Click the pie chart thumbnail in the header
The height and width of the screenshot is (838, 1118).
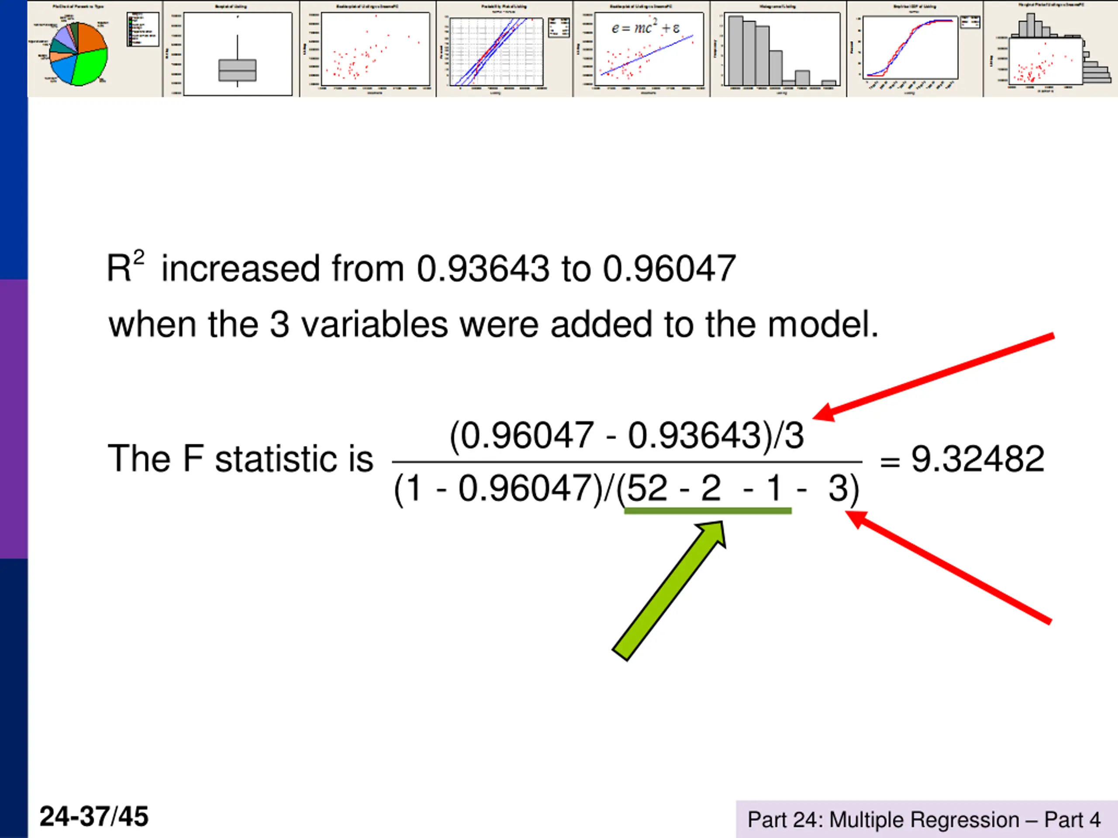(x=95, y=48)
